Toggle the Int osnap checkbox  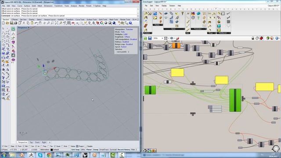(36, 146)
